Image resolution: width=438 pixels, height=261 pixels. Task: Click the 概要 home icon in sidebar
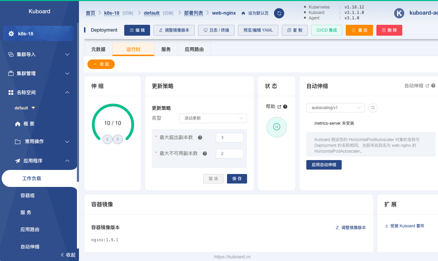(x=18, y=124)
